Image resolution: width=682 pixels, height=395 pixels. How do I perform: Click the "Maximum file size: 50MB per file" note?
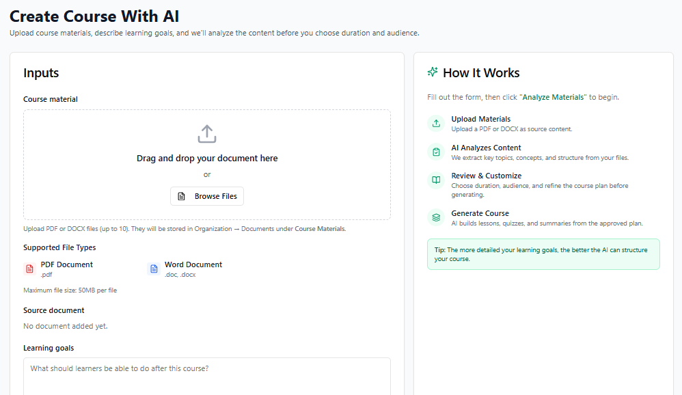[70, 290]
